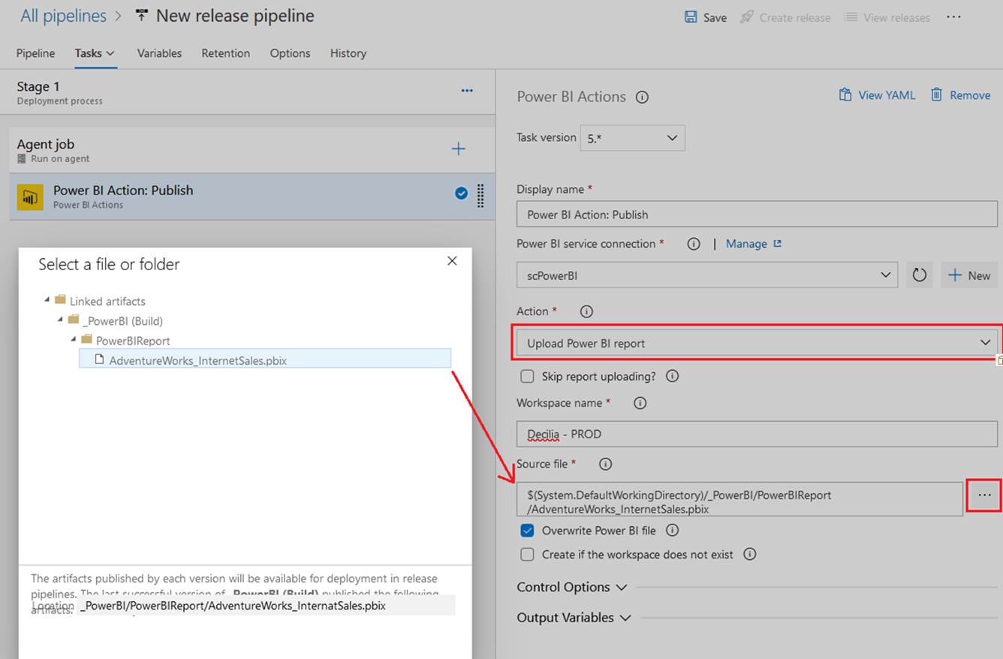
Task: Click the Create release rocket icon
Action: click(x=746, y=17)
